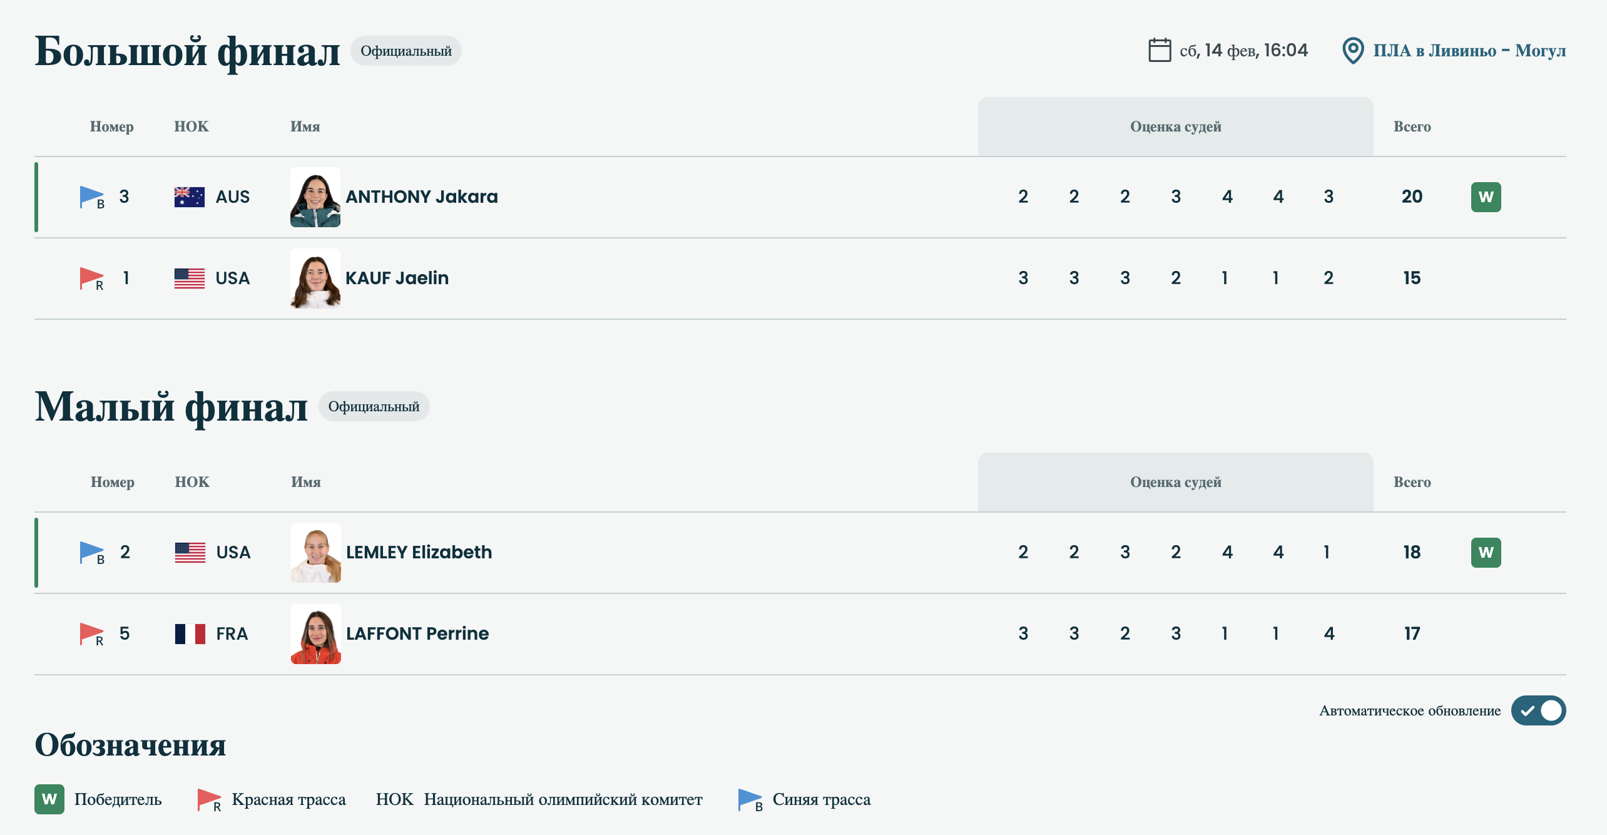This screenshot has height=835, width=1607.
Task: Open KAUF Jaelin's athlete profile
Action: [x=397, y=278]
